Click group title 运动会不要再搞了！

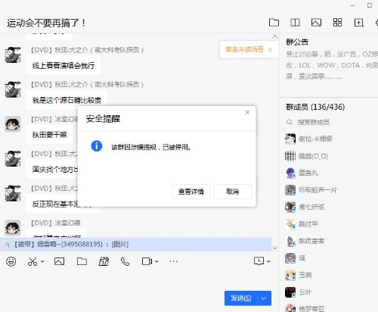click(46, 23)
